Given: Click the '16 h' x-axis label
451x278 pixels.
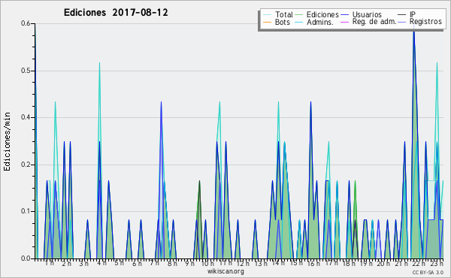Looking at the screenshot, I should [x=313, y=264].
